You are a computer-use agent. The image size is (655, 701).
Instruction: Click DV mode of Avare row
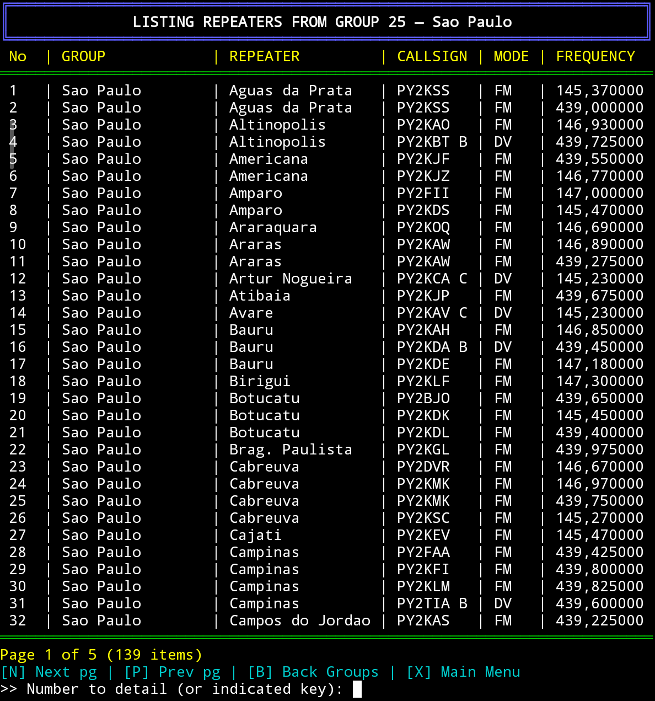pos(503,313)
